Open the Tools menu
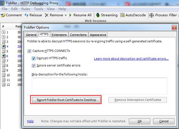 (x=39, y=9)
